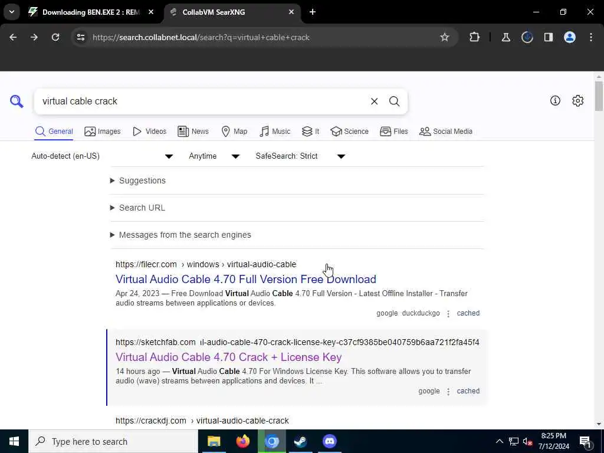
Task: Switch to the Map category
Action: coord(234,132)
